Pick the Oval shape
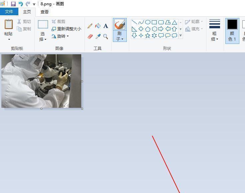Viewport: 245px width, 193px height. [148, 22]
